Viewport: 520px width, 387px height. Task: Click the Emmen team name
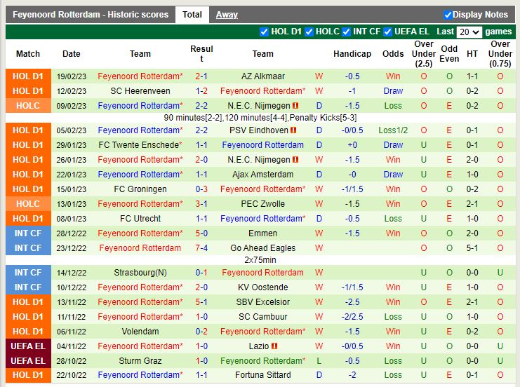[263, 233]
